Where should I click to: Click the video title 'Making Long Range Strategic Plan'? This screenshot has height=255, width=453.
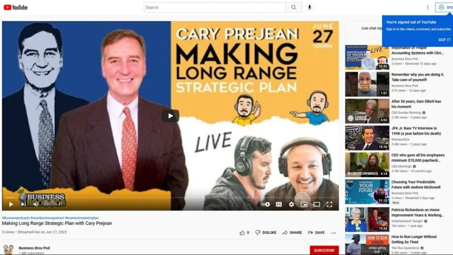(x=57, y=223)
